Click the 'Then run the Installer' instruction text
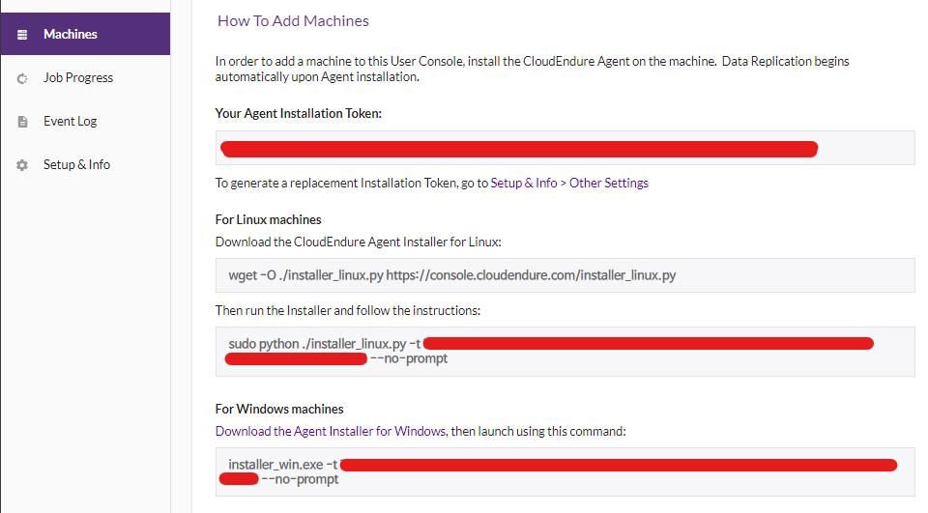Screen dimensions: 928x513 click(348, 310)
